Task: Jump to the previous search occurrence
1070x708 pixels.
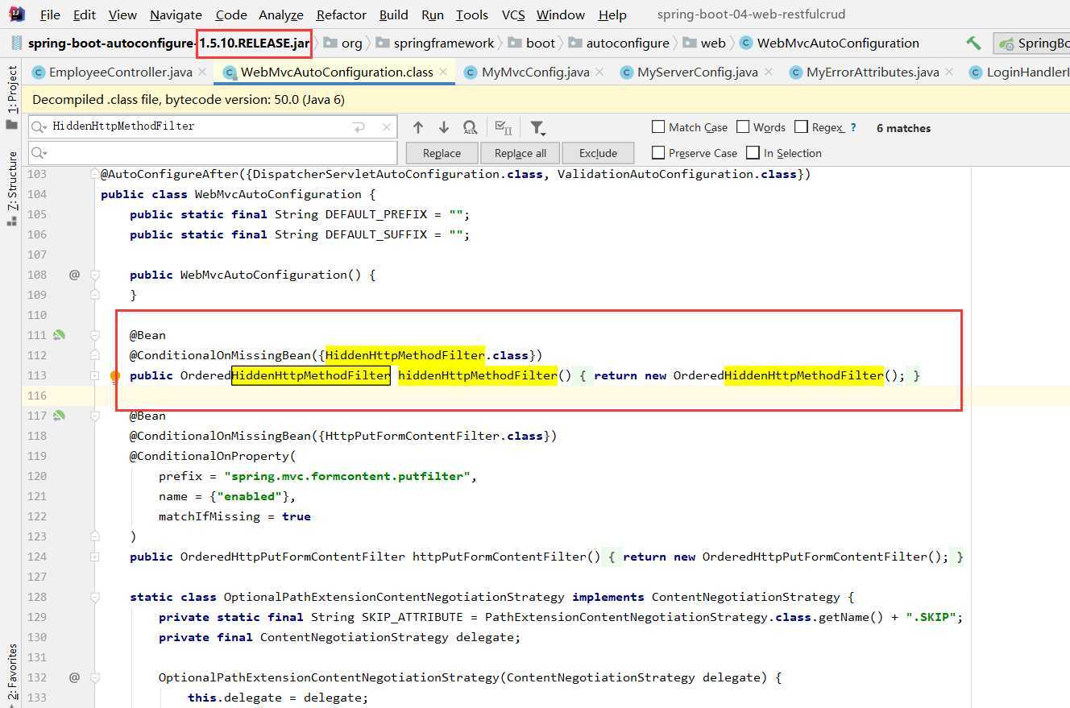Action: click(417, 127)
